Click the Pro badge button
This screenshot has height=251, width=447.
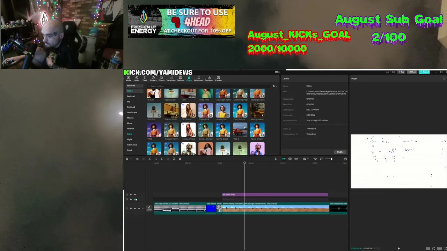pos(402,72)
